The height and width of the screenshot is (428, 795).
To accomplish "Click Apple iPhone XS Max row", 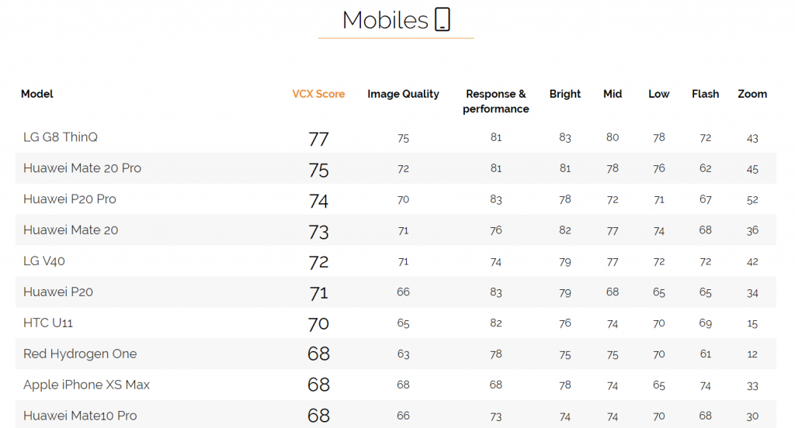I will click(86, 385).
